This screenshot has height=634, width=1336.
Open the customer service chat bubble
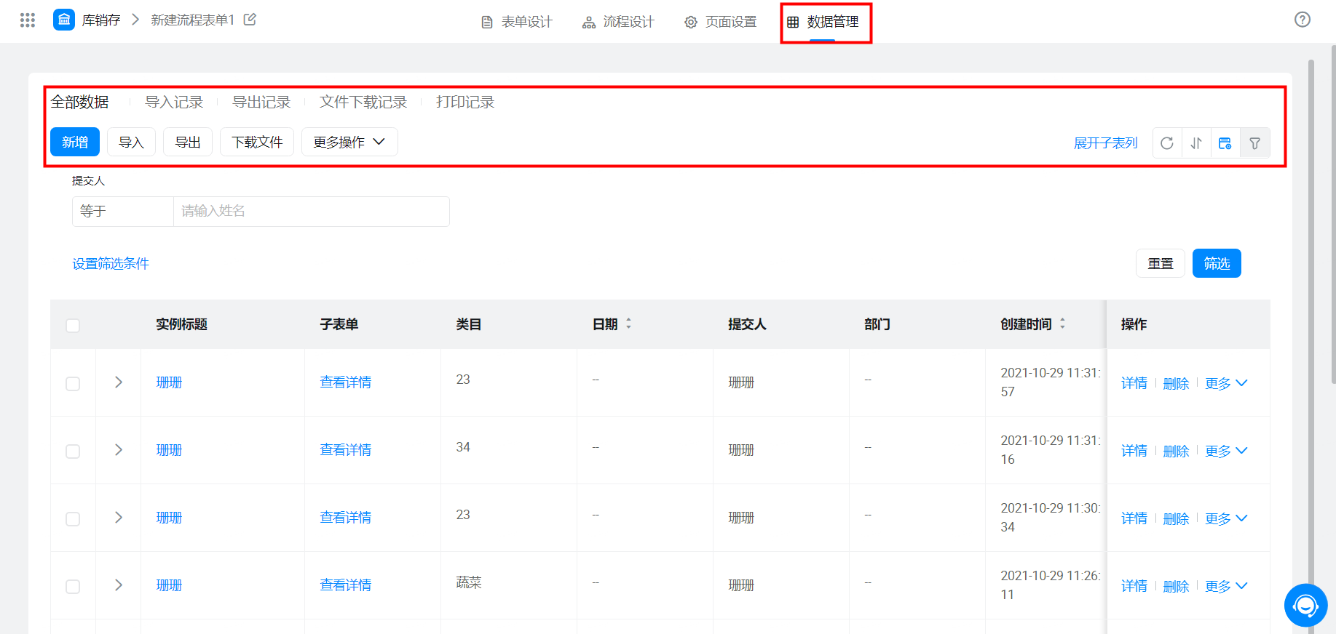(x=1305, y=605)
